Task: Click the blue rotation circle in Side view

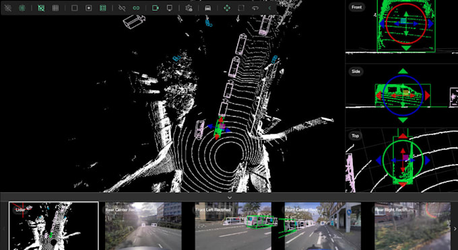Action: click(403, 95)
